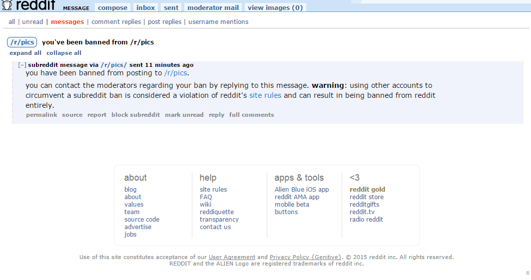Open reddit AMA app link

[297, 197]
